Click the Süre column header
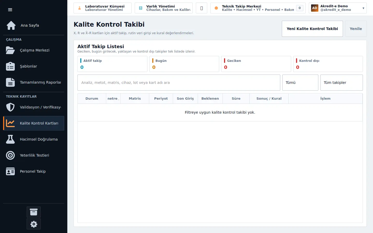This screenshot has width=373, height=233. pos(236,99)
